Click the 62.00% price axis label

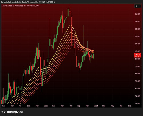tap(138, 36)
